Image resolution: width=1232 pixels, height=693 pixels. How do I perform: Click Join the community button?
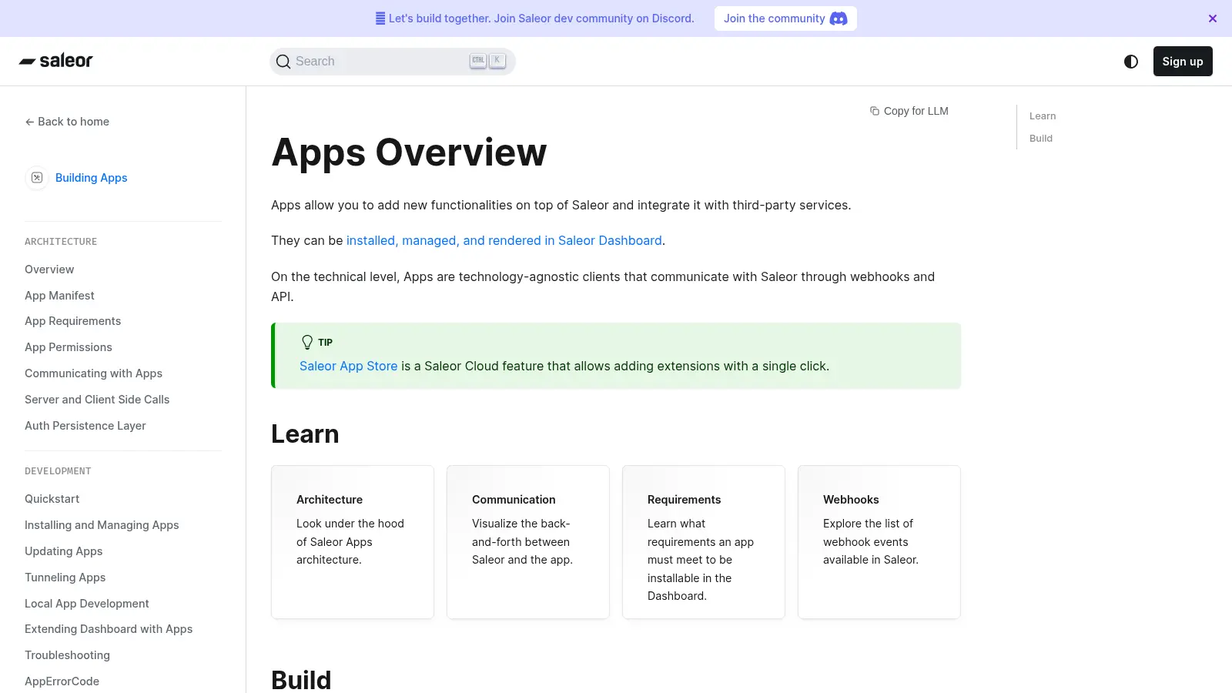[x=785, y=18]
